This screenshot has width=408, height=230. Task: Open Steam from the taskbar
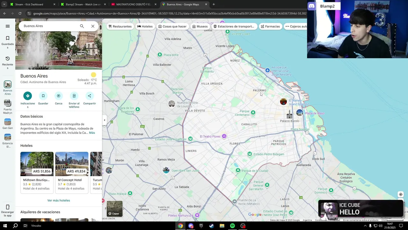(211, 226)
